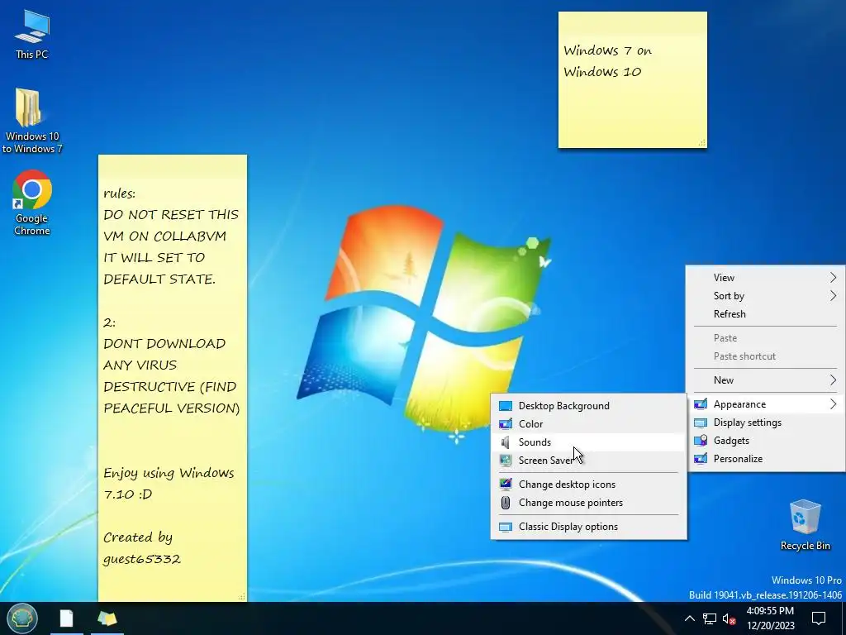Open the network tray icon
846x635 pixels.
tap(710, 618)
